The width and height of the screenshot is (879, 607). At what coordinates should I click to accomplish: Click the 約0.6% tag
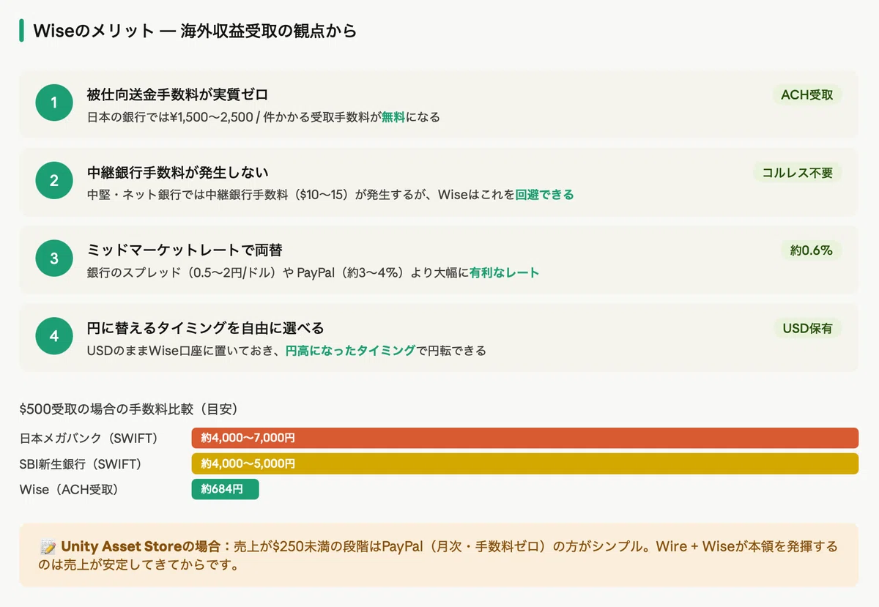coord(812,250)
